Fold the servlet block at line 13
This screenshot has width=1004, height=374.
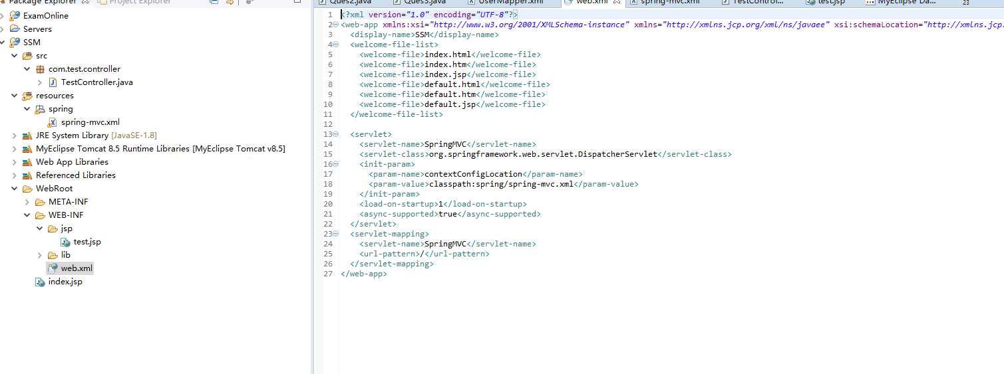335,134
